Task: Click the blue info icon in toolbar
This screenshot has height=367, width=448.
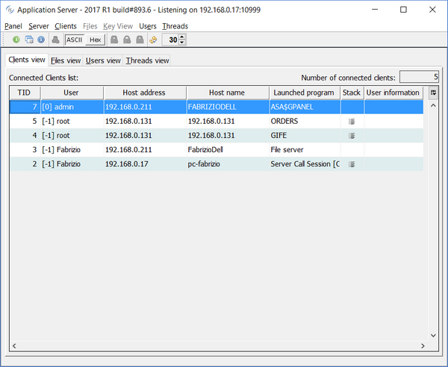Action: point(40,40)
